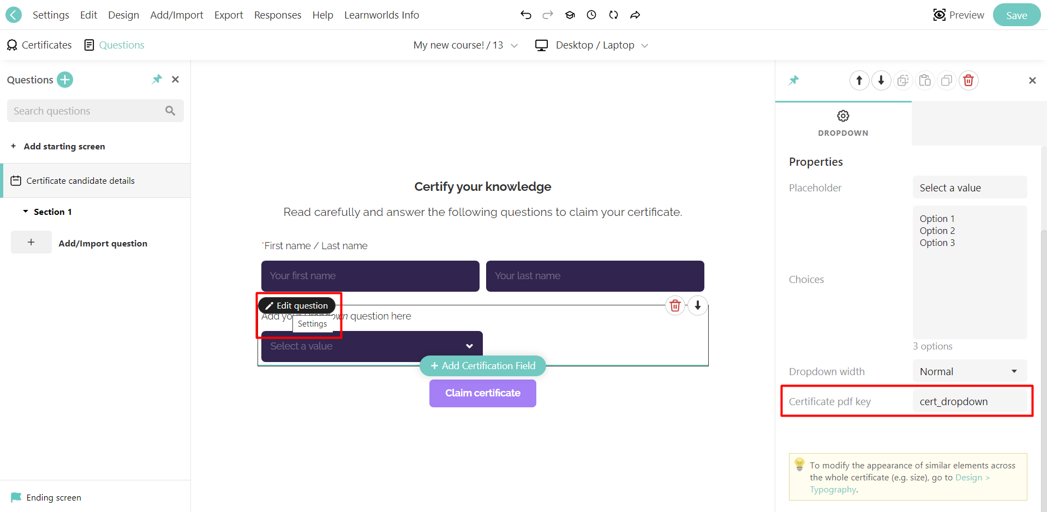Move the dropdown element up using arrow icon
Screen dimensions: 1047x512
click(859, 80)
